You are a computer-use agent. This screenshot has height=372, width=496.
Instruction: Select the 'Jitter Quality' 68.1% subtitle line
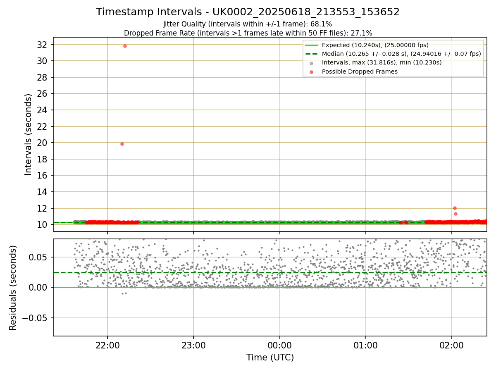[x=248, y=24]
